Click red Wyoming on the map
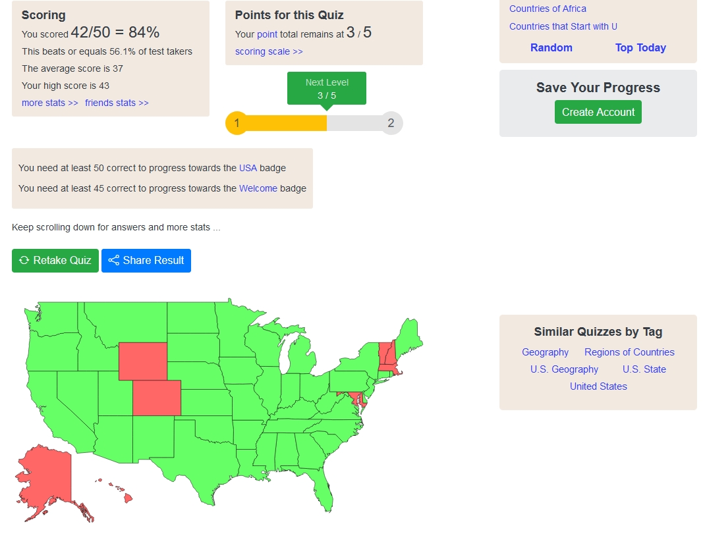The width and height of the screenshot is (705, 553). [x=142, y=361]
